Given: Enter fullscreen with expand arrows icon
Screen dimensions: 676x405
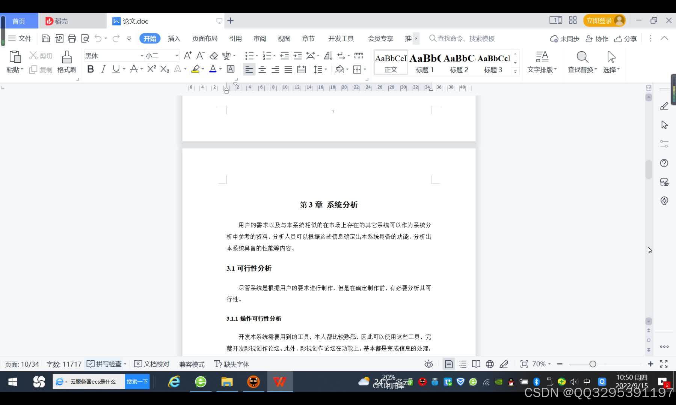Looking at the screenshot, I should [x=664, y=364].
